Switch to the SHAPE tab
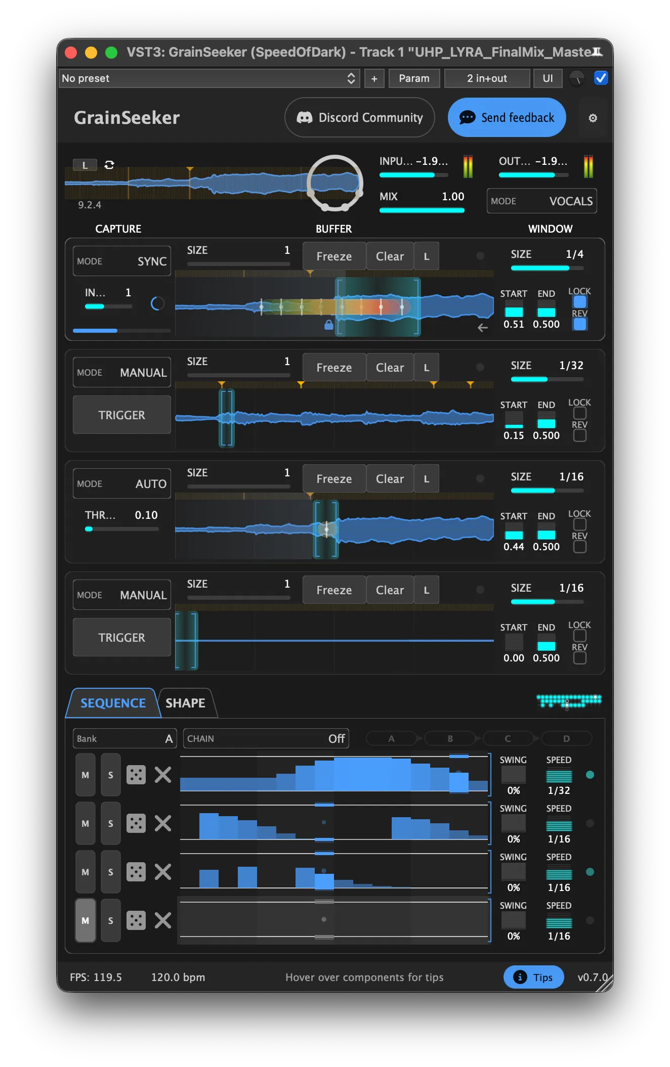The width and height of the screenshot is (670, 1067). point(186,703)
